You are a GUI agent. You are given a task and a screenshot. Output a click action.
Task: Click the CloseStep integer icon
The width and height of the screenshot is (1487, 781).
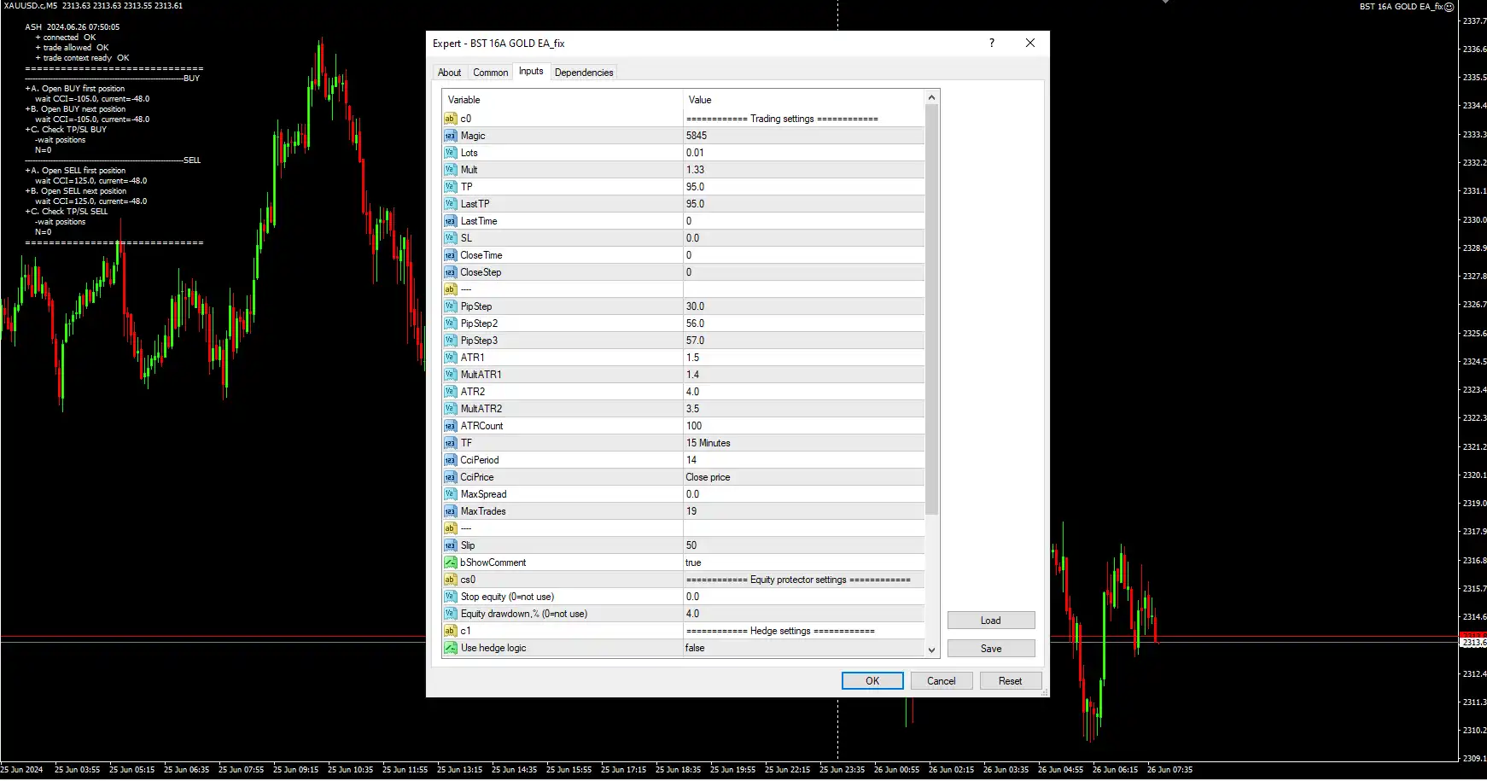coord(450,272)
